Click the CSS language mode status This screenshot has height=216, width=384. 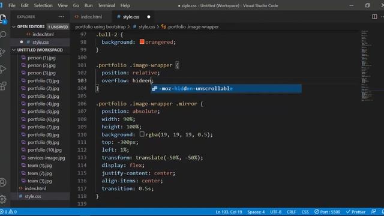point(305,212)
